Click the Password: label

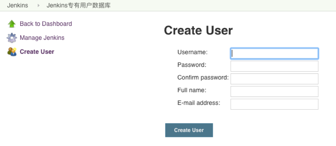[192, 65]
